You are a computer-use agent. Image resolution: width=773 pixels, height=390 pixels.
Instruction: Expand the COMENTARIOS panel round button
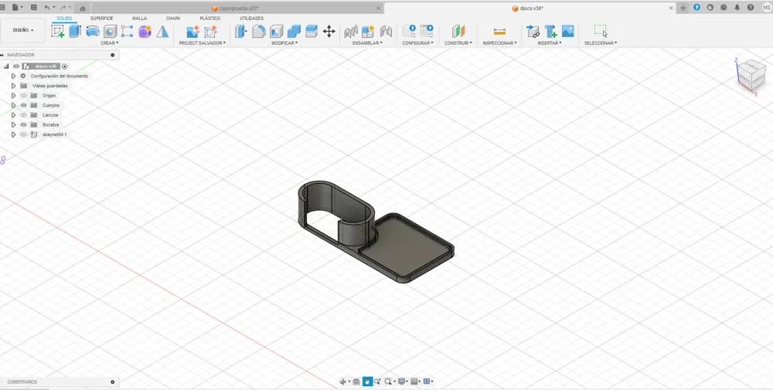tap(113, 382)
